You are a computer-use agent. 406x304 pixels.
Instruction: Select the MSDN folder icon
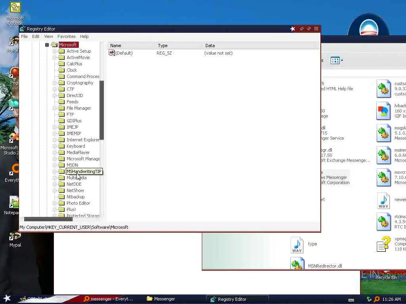61,165
